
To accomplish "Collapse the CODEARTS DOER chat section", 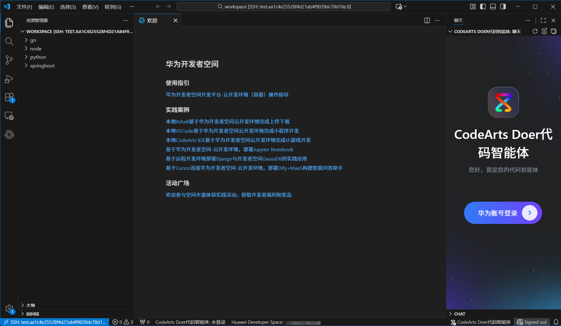I will coord(488,32).
